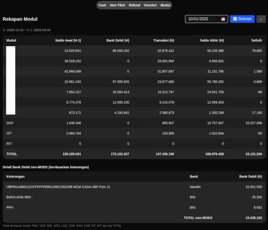Select the Refund tab
Image resolution: width=268 pixels, height=230 pixels.
tap(134, 5)
